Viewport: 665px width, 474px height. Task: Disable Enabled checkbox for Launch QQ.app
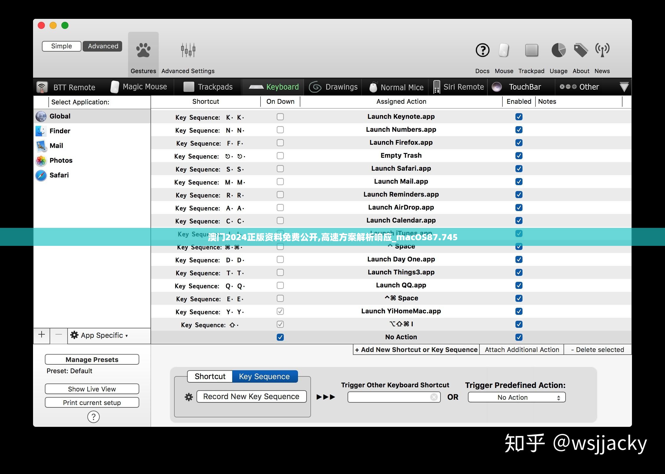point(519,285)
